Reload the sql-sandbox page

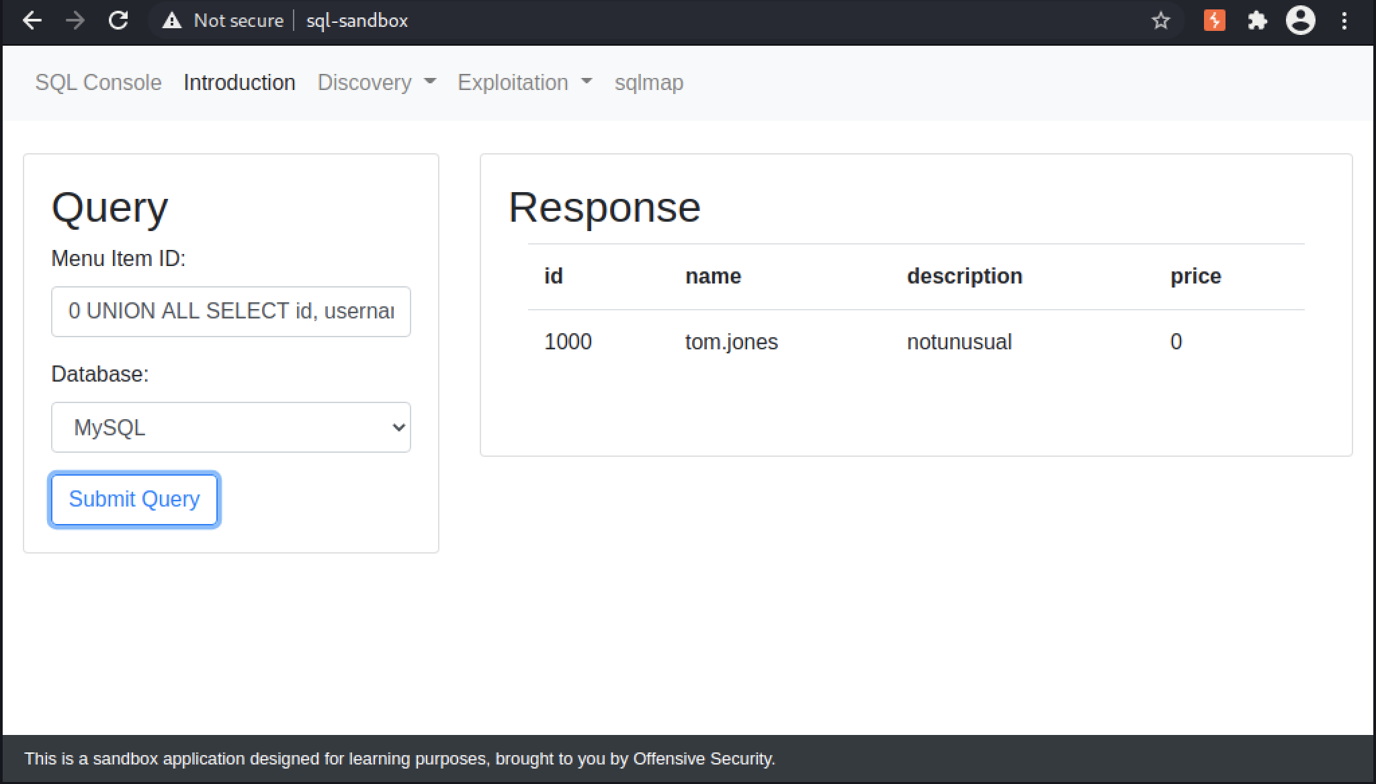click(118, 21)
